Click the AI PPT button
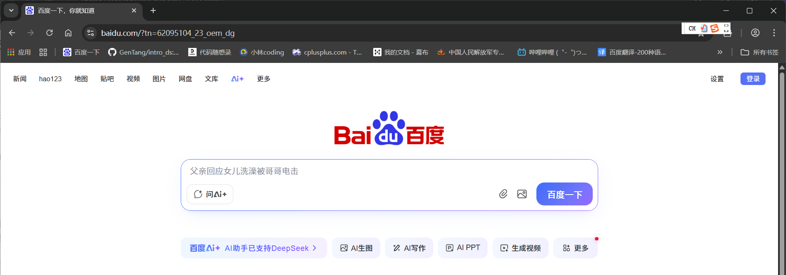 coord(463,248)
